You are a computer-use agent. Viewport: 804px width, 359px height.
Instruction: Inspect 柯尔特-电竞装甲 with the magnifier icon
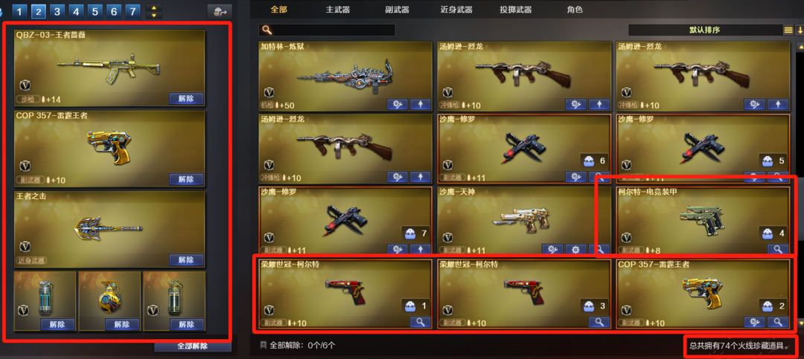778,250
